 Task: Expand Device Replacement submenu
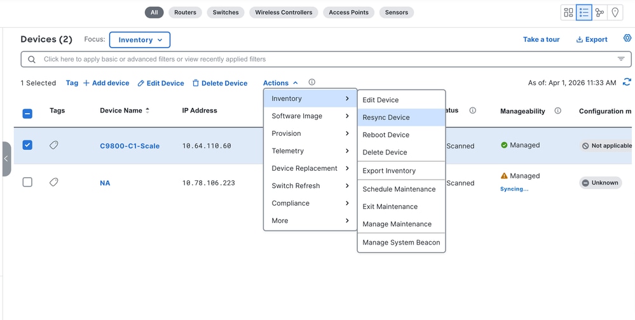click(310, 168)
